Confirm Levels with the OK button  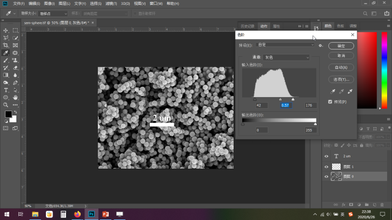click(341, 46)
